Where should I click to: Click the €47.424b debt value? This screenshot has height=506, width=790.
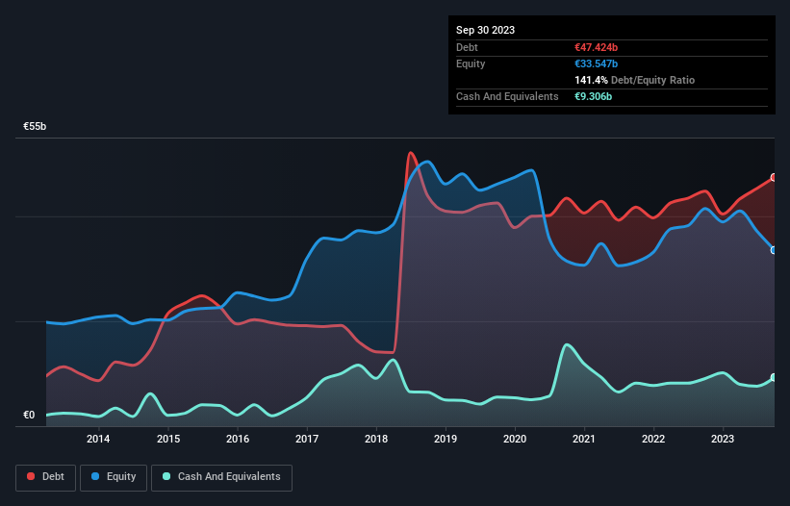click(x=596, y=47)
